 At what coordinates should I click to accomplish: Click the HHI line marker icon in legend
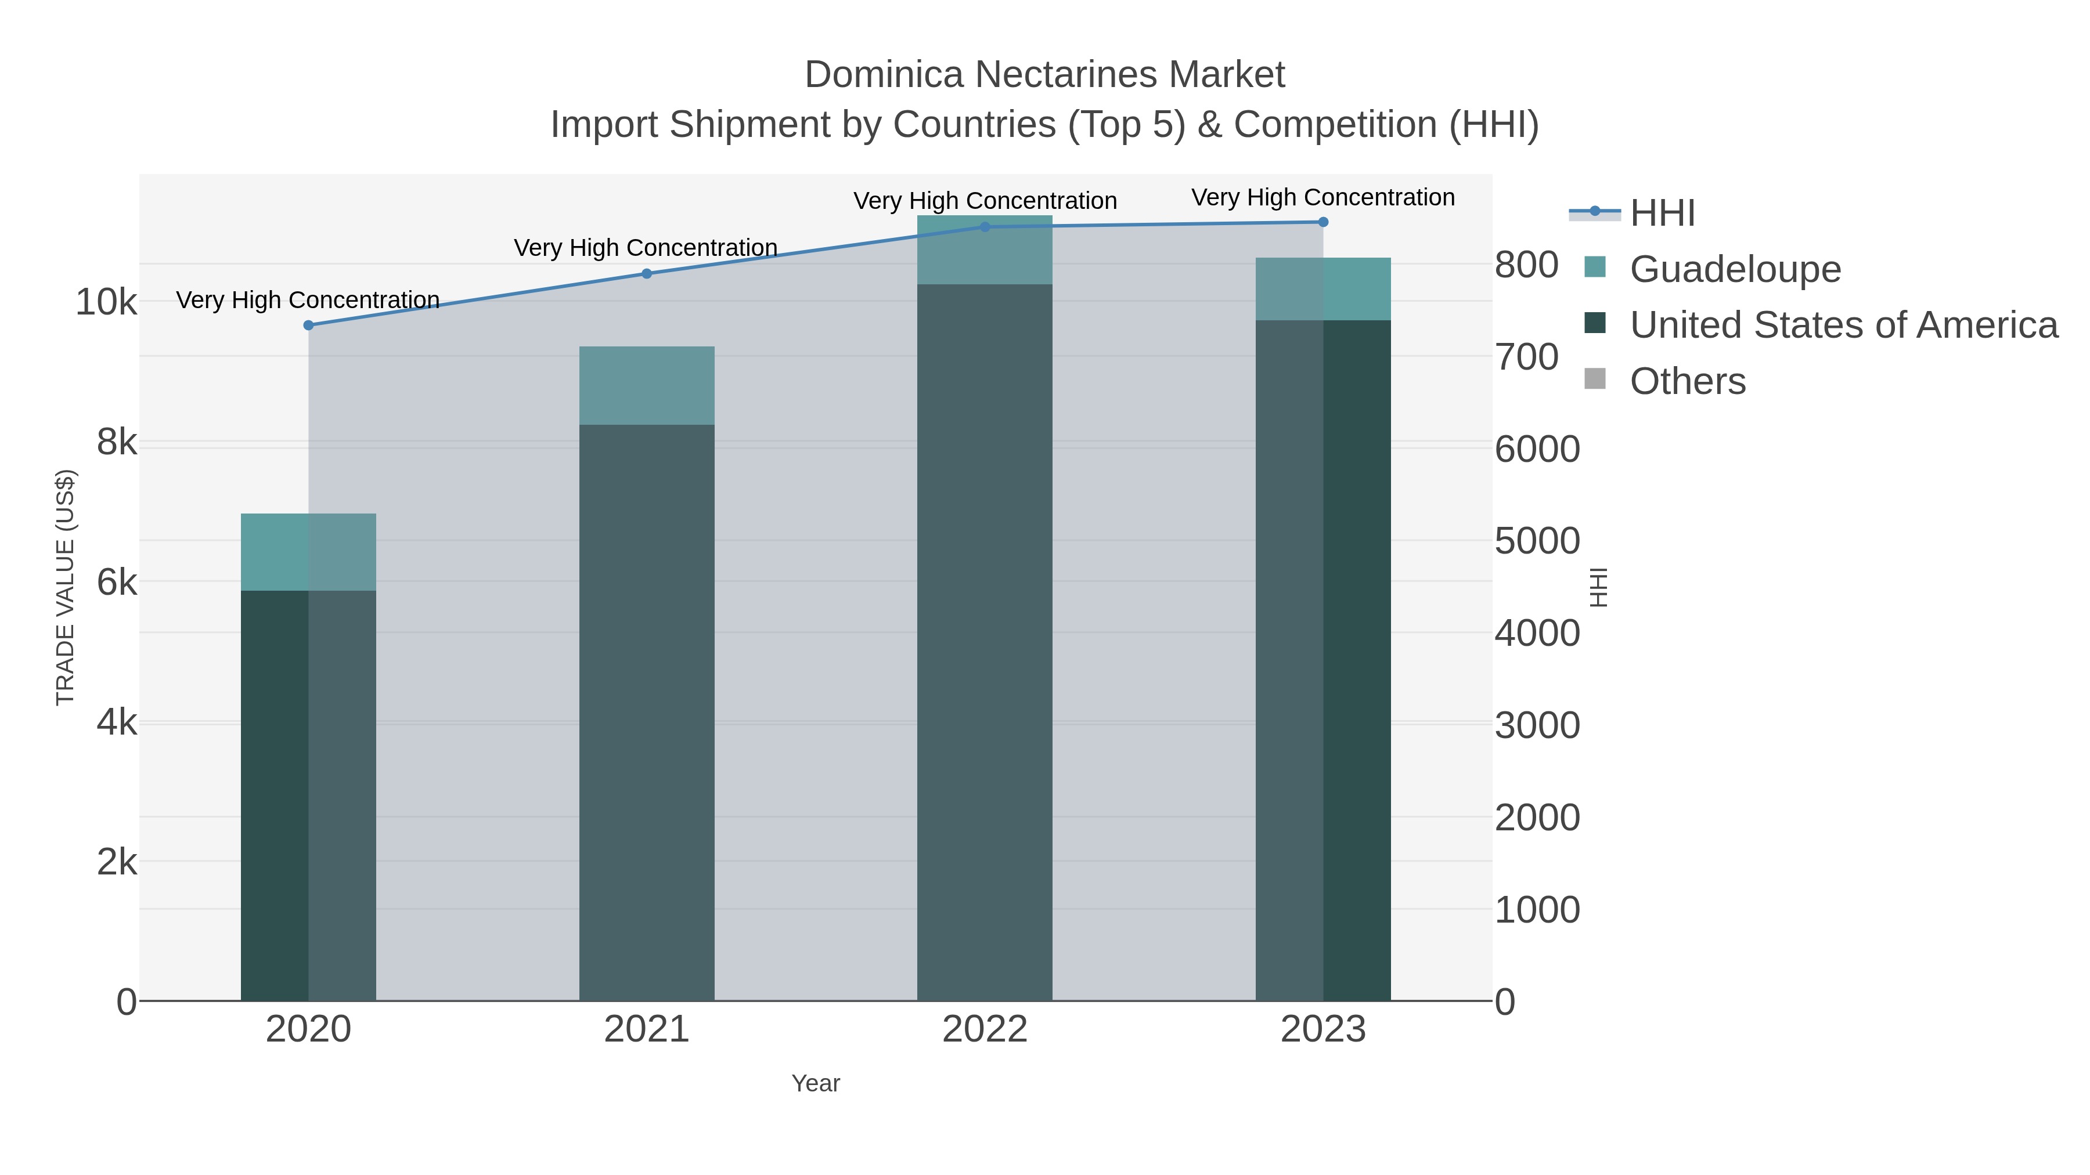(x=1595, y=212)
